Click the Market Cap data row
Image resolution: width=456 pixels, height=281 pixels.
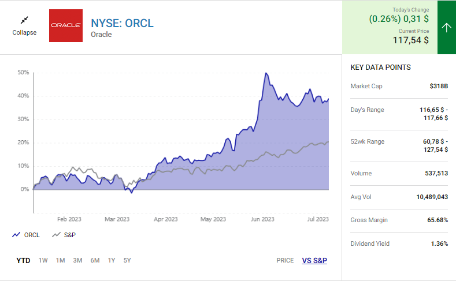tap(399, 86)
